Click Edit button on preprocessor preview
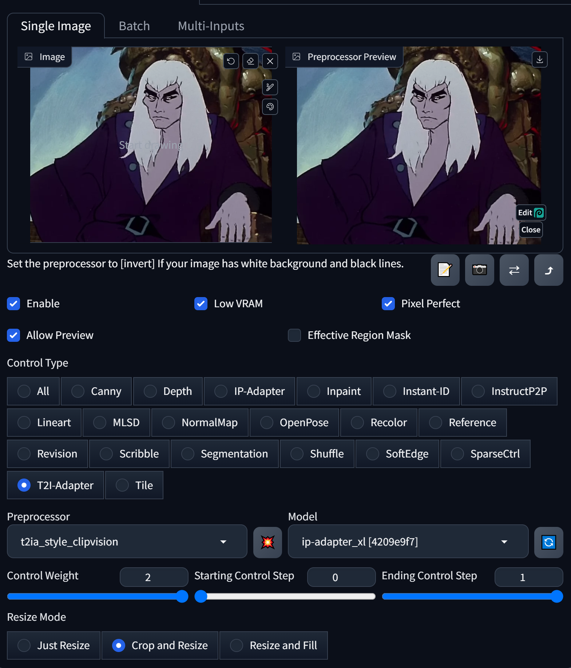Viewport: 571px width, 668px height. 531,213
